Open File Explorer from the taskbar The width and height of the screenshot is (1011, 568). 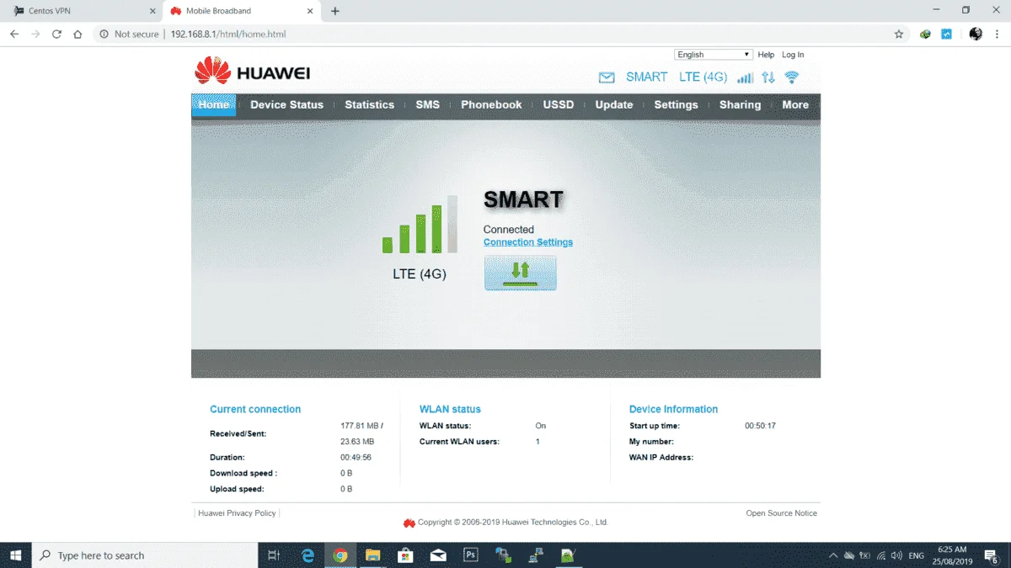(372, 555)
